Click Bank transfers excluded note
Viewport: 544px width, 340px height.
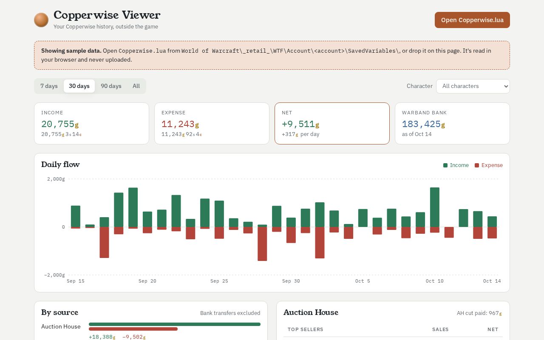230,313
